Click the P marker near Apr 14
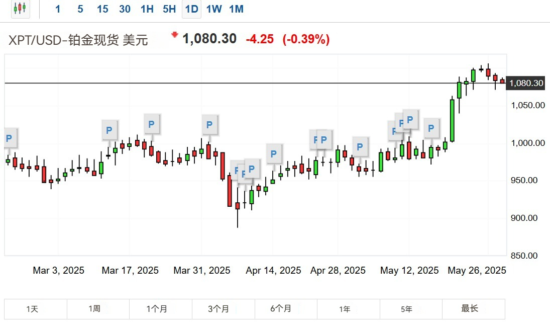Screen dimensions: 550x323 pyautogui.click(x=274, y=153)
